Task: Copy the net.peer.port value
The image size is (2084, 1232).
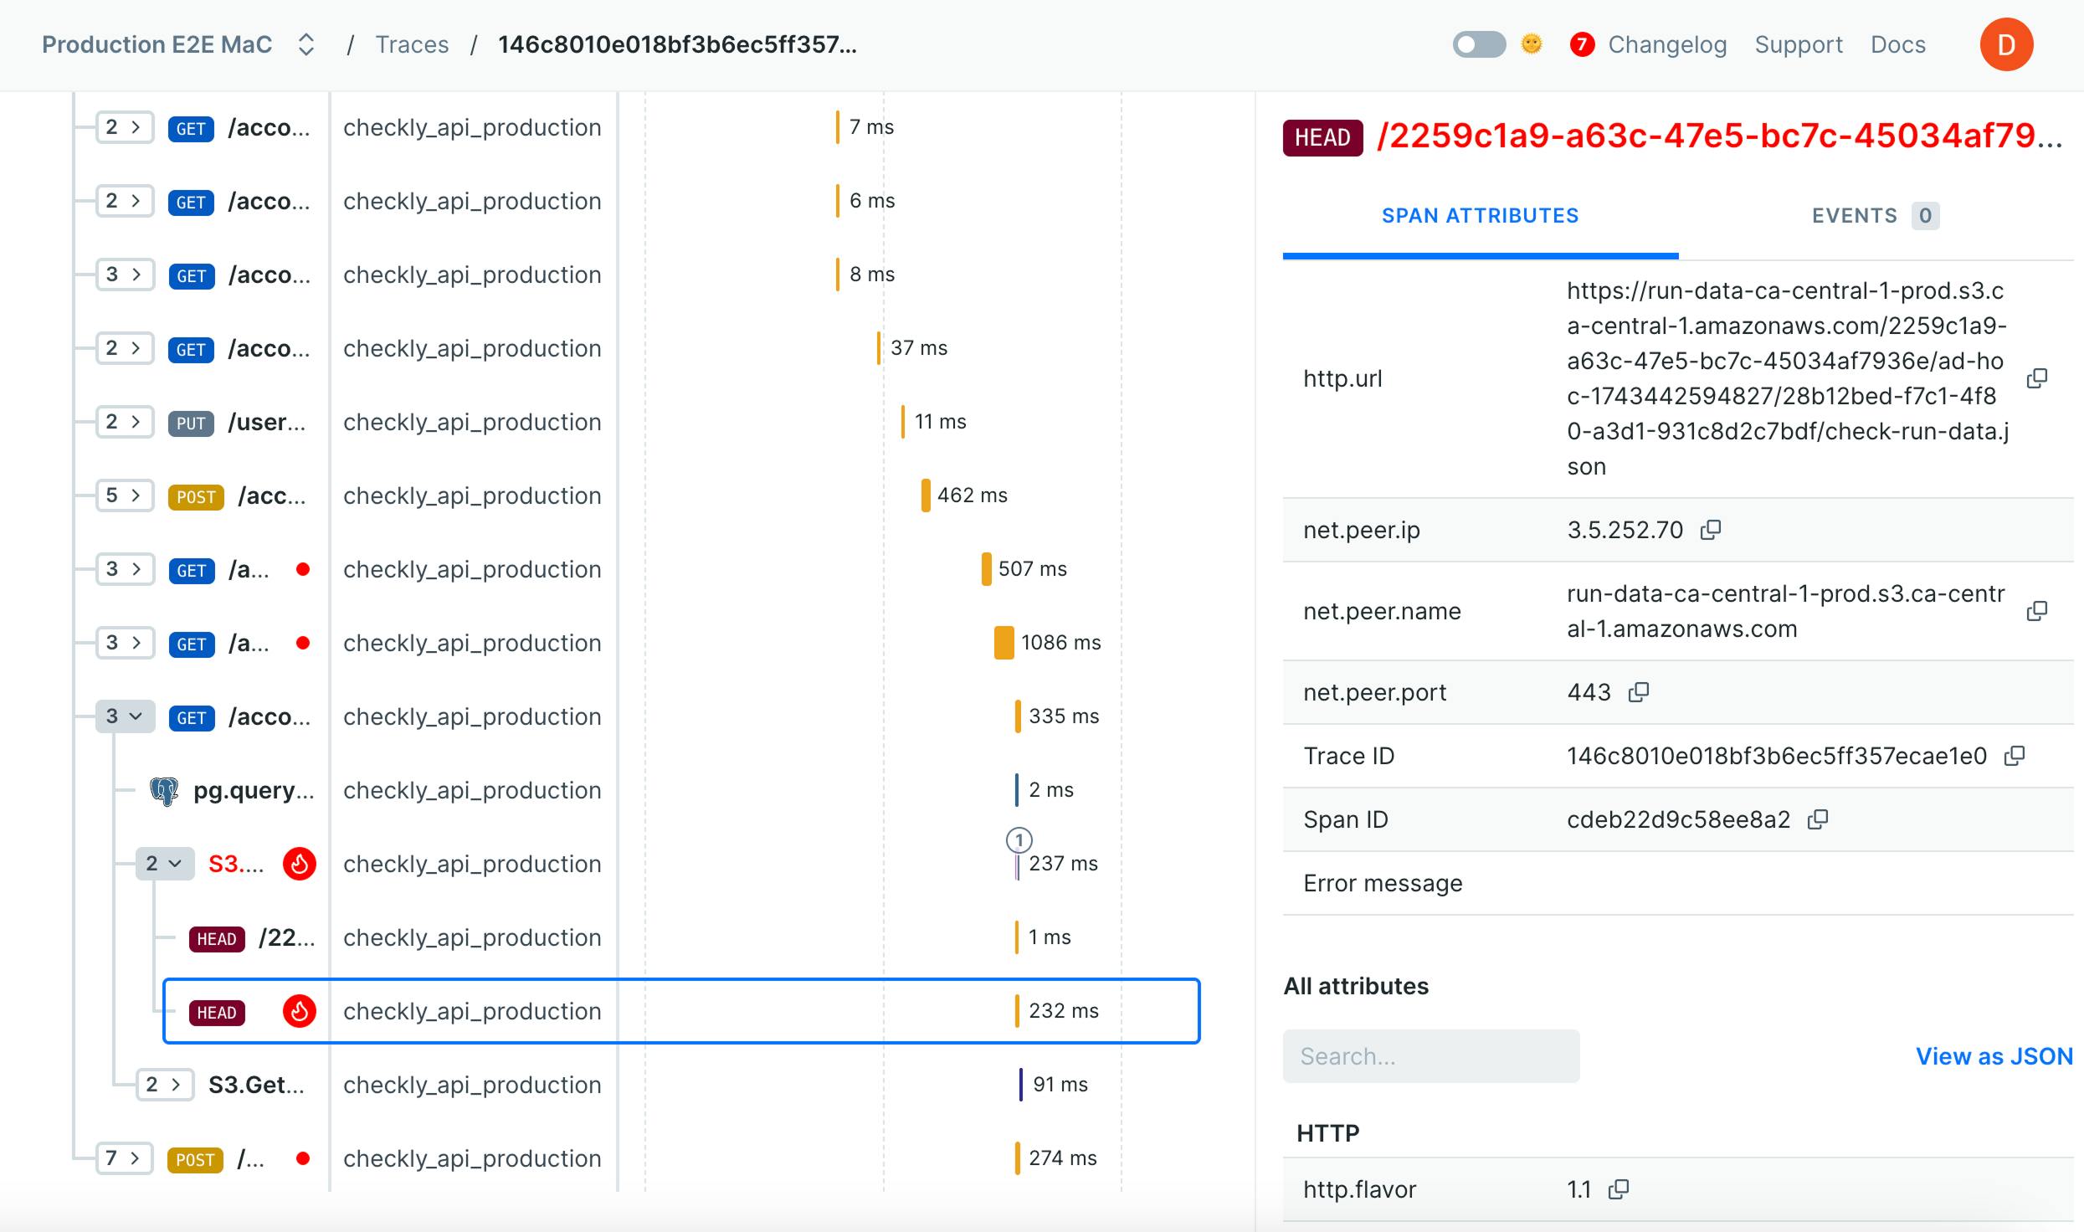Action: pos(1639,692)
